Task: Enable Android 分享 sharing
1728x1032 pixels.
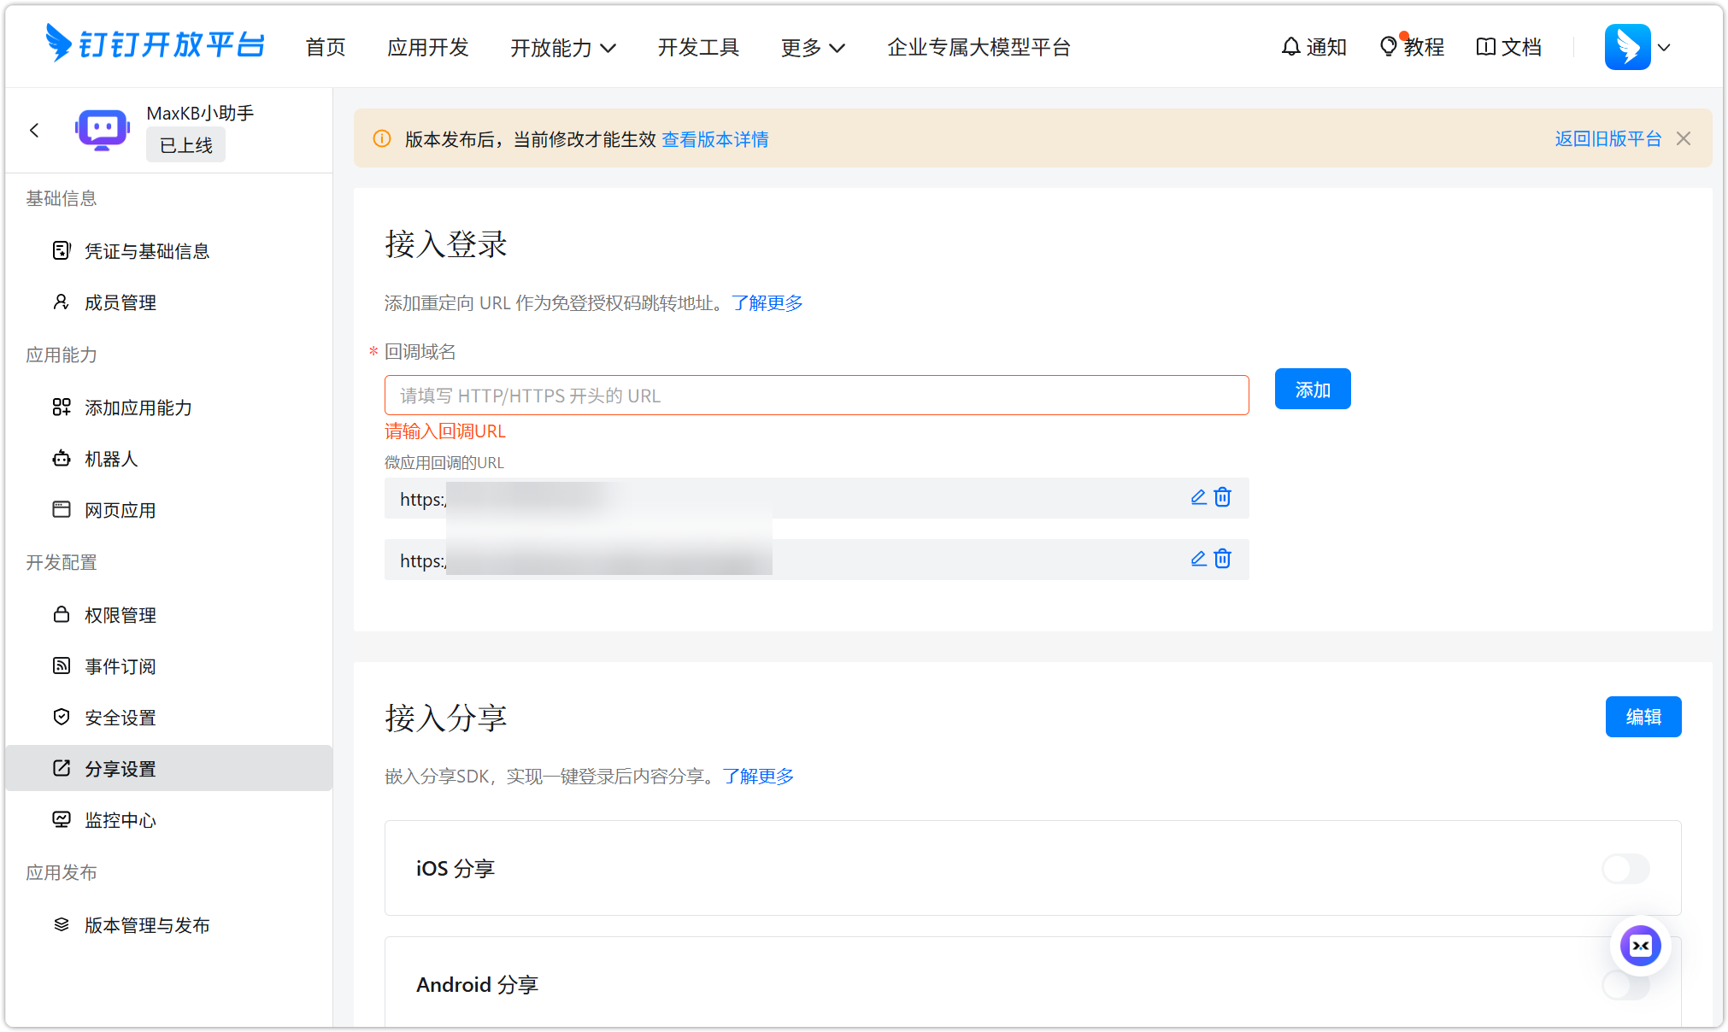Action: [x=1625, y=985]
